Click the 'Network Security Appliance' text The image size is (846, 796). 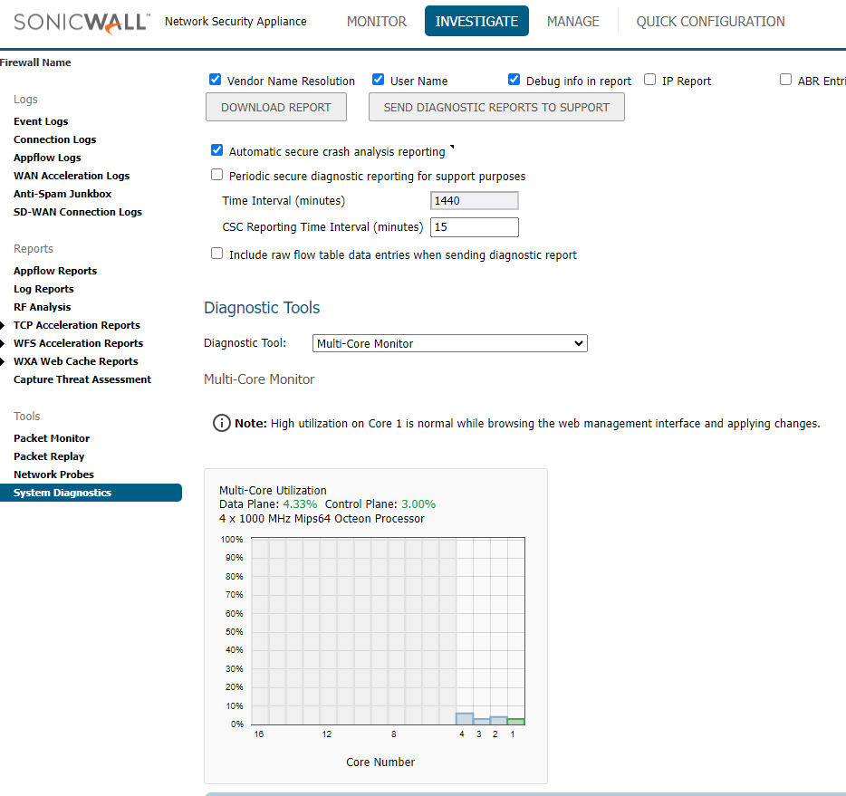point(236,22)
